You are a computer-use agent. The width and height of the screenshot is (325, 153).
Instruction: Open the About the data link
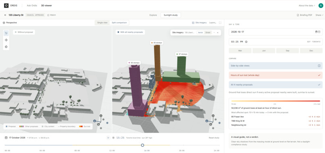pyautogui.click(x=307, y=6)
